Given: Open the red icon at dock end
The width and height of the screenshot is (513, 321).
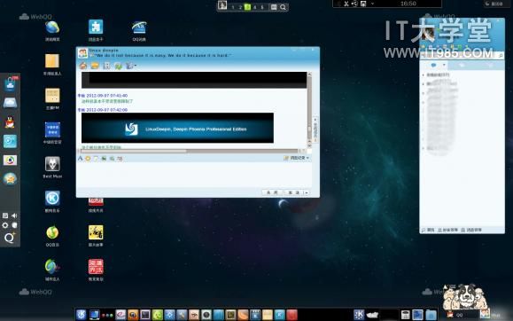Looking at the screenshot, I should [x=291, y=315].
